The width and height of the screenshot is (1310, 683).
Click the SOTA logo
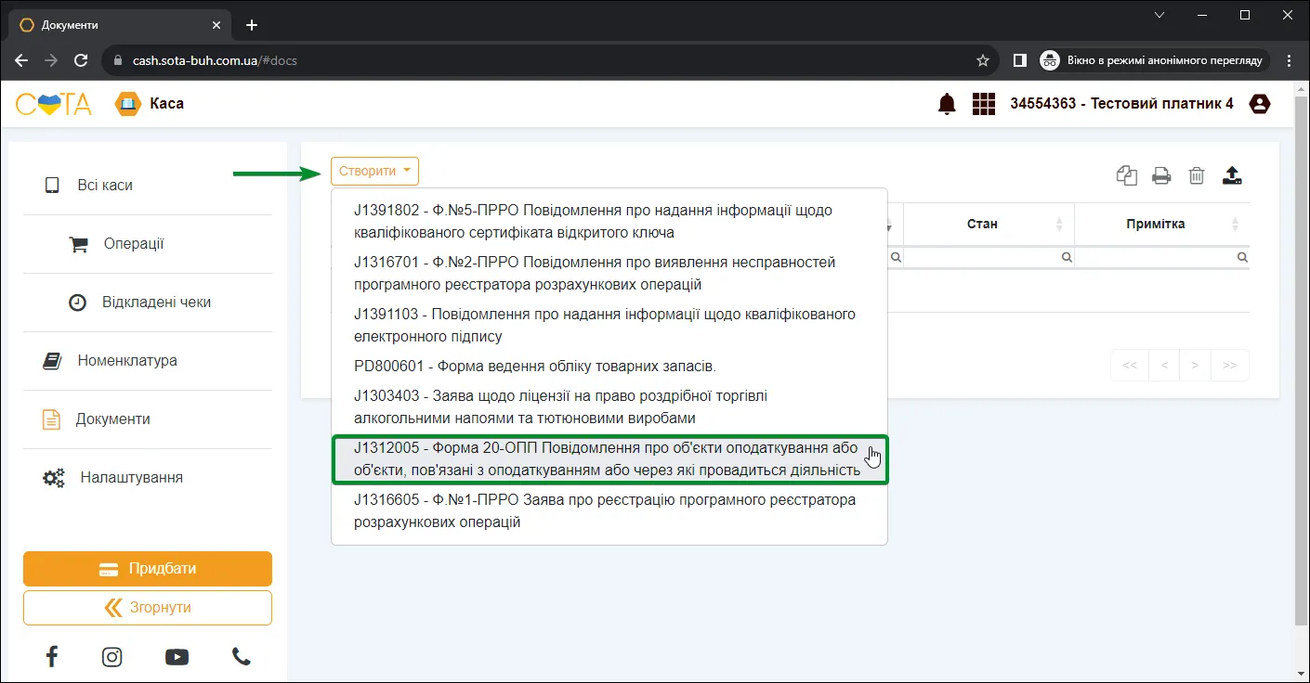(53, 104)
